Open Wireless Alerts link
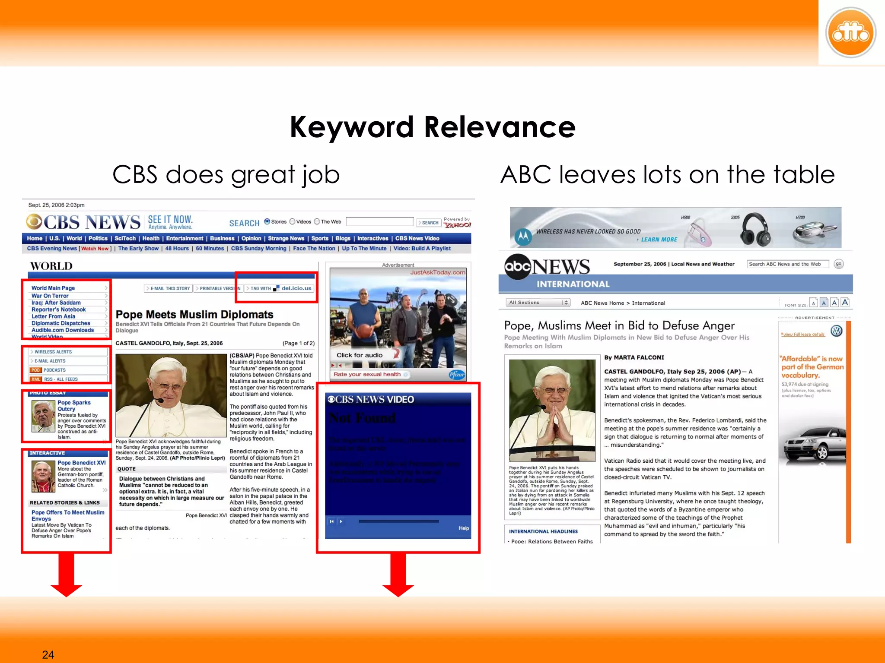 [68, 352]
